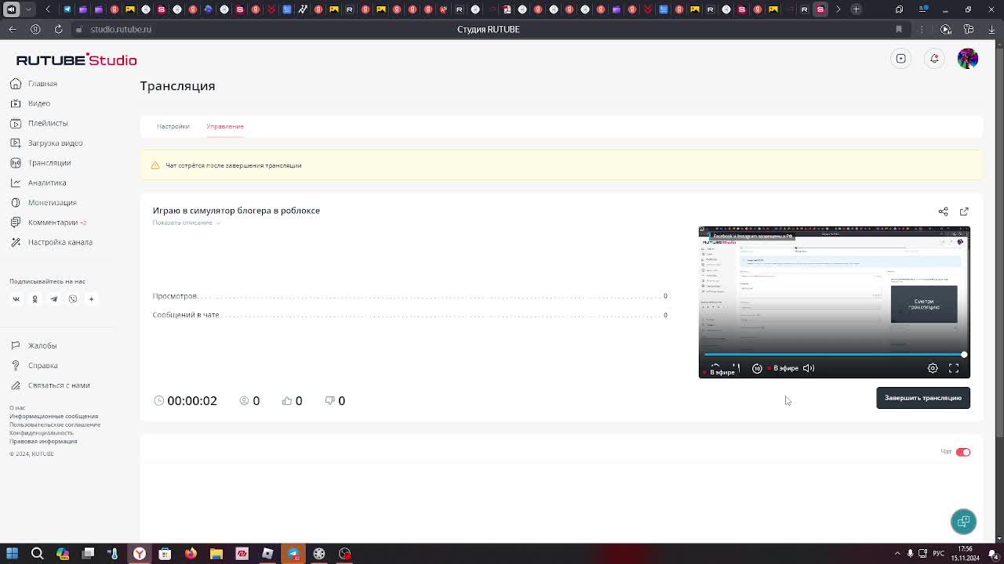The width and height of the screenshot is (1004, 564).
Task: Open the stream in a new window icon
Action: 964,211
